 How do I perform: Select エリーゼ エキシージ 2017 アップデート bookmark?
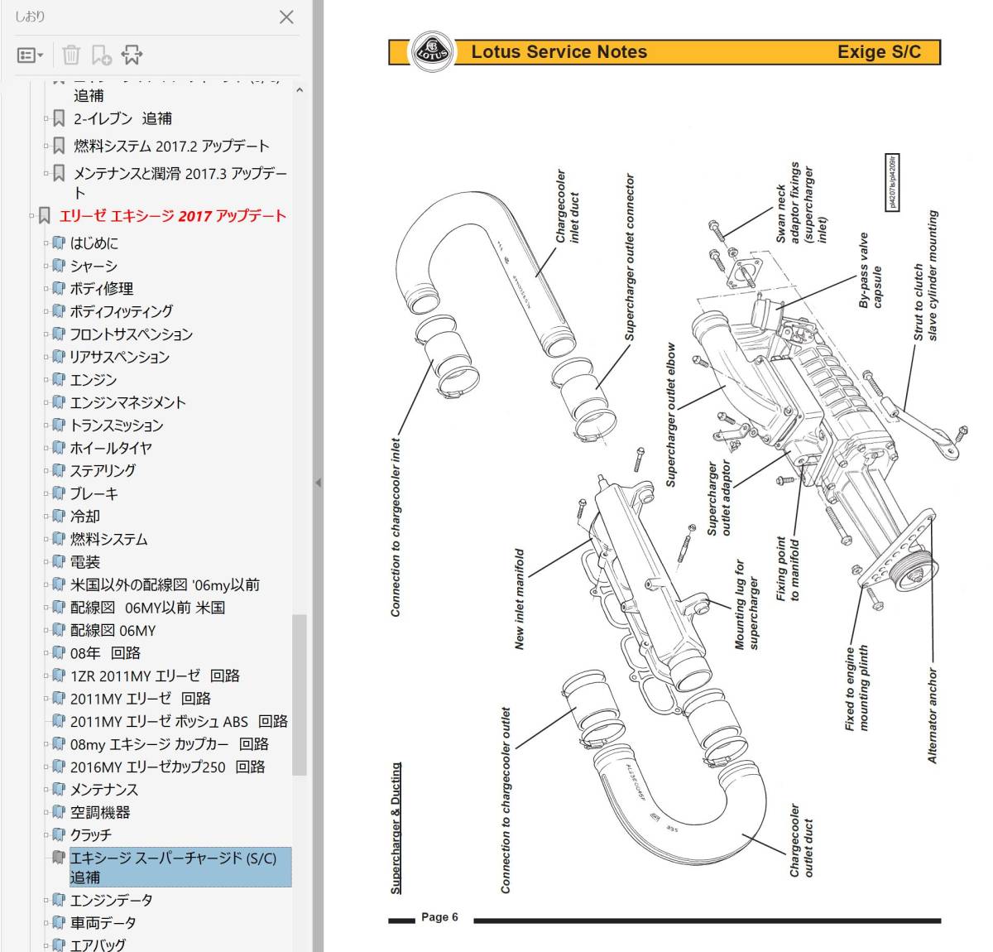(172, 216)
